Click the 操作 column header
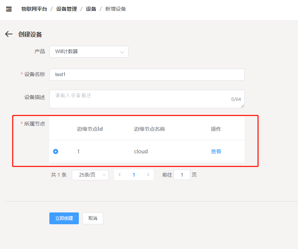The height and width of the screenshot is (249, 298). tap(216, 129)
